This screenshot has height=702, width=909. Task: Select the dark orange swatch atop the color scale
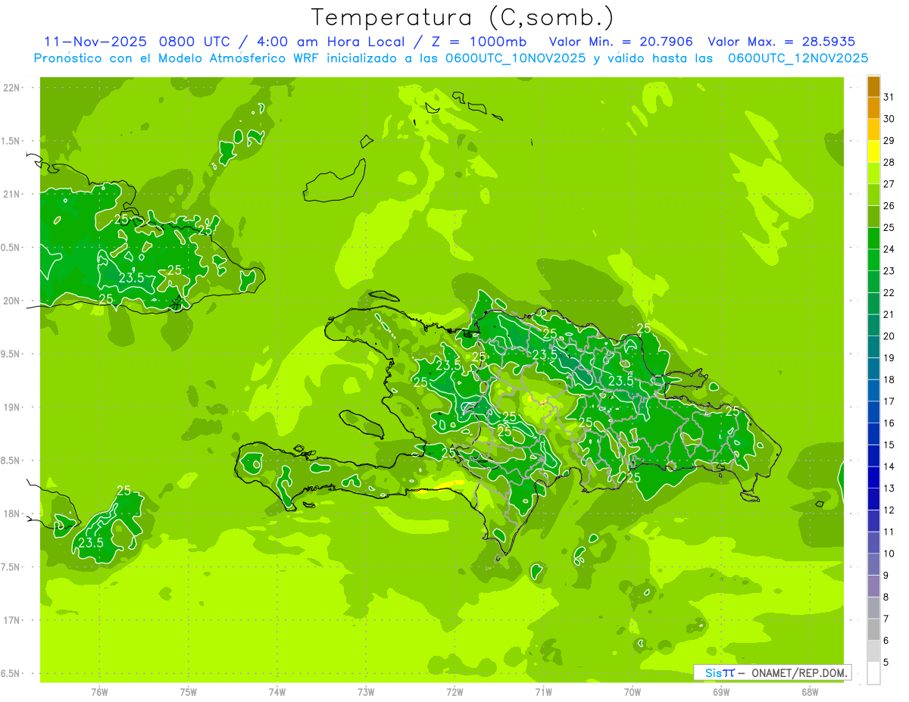click(x=873, y=86)
